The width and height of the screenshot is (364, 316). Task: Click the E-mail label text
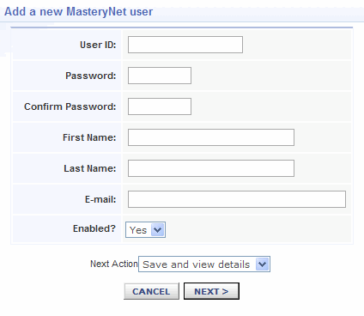point(100,199)
